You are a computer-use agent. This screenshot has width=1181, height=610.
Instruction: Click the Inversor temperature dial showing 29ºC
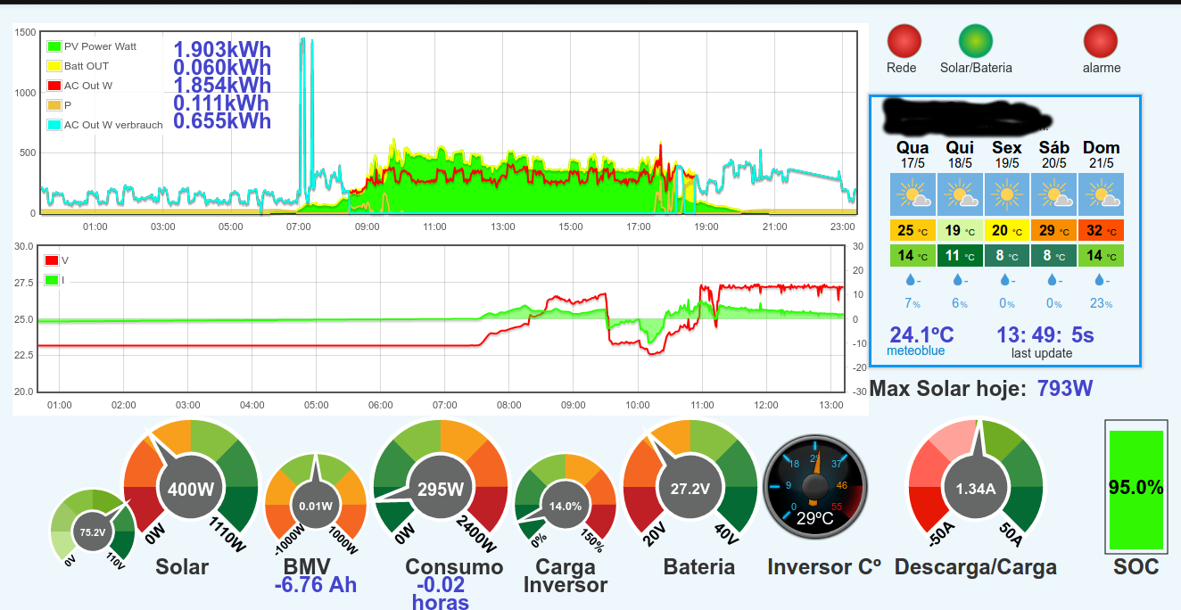(x=814, y=488)
